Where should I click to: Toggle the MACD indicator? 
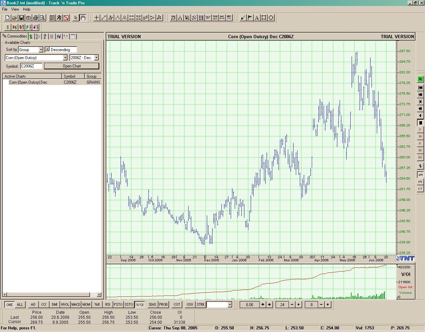76,304
